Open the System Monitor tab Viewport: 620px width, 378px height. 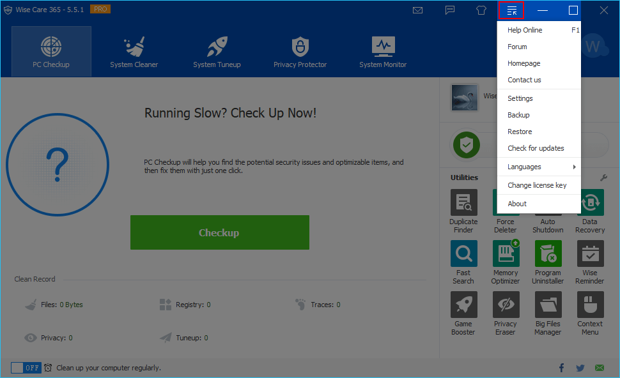tap(383, 51)
